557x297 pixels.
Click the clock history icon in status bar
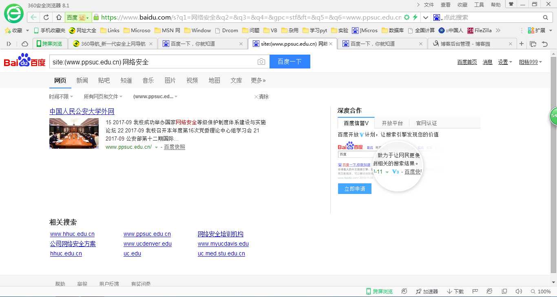404,291
